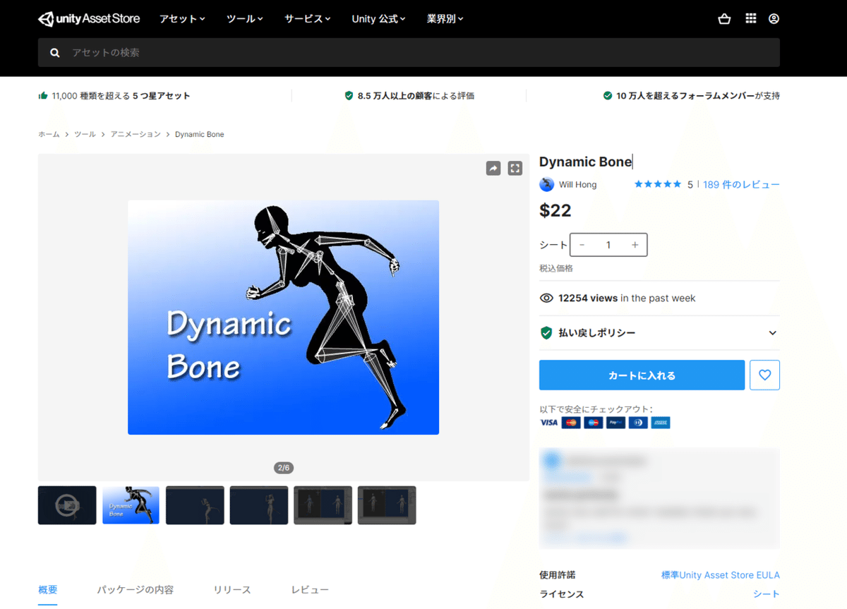The width and height of the screenshot is (847, 609).
Task: Click the share icon on product image
Action: coord(493,168)
